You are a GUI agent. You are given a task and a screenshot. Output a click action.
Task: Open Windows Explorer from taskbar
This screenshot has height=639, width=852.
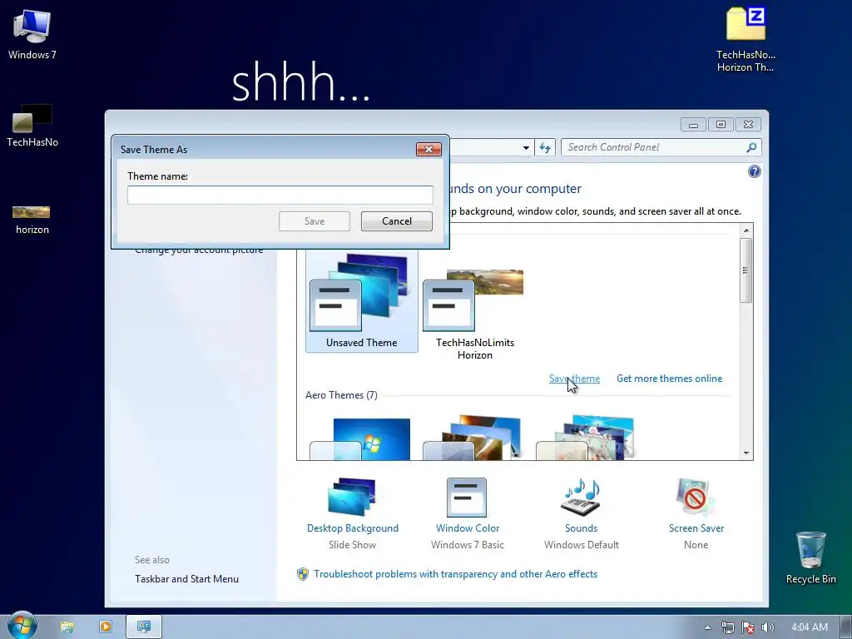tap(67, 627)
